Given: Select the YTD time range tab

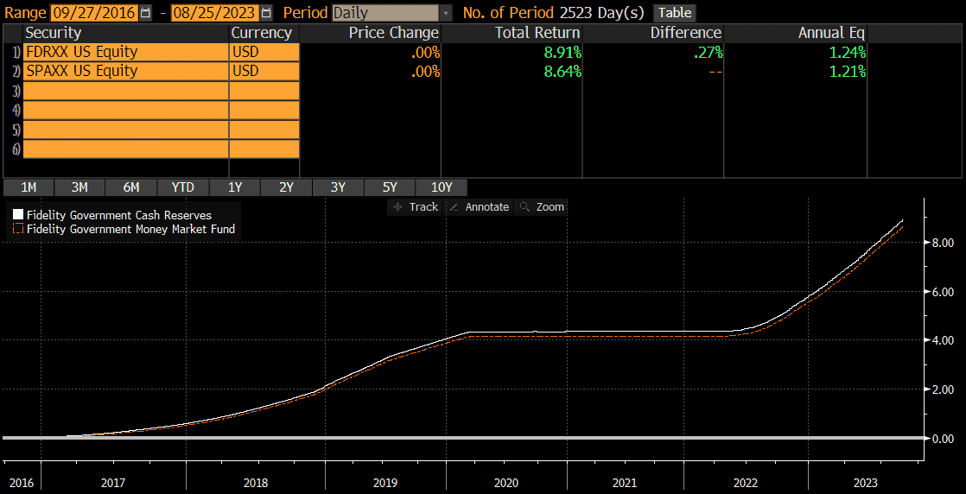Looking at the screenshot, I should pos(182,187).
